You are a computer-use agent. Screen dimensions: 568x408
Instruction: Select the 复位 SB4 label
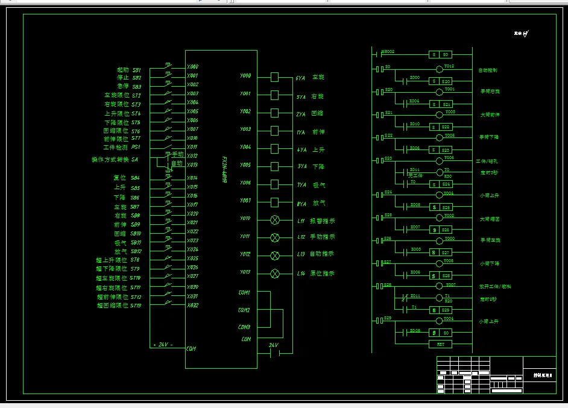coord(127,178)
